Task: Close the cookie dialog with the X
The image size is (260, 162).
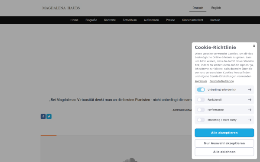Action: pos(254,46)
